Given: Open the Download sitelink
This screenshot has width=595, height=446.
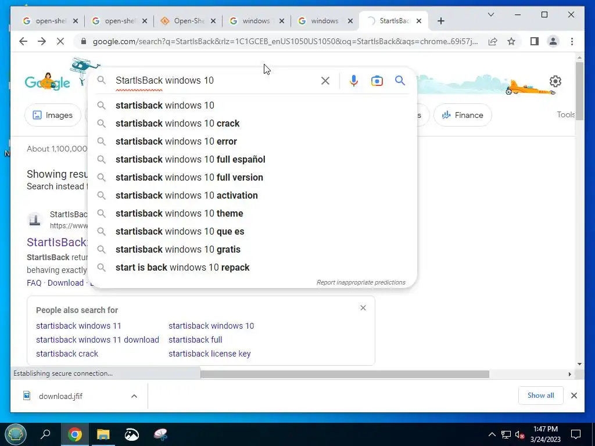Looking at the screenshot, I should [x=65, y=283].
